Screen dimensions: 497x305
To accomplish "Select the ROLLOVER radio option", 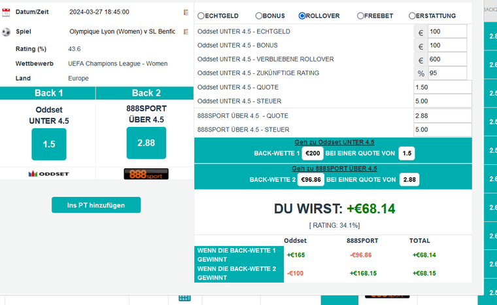I will [302, 16].
